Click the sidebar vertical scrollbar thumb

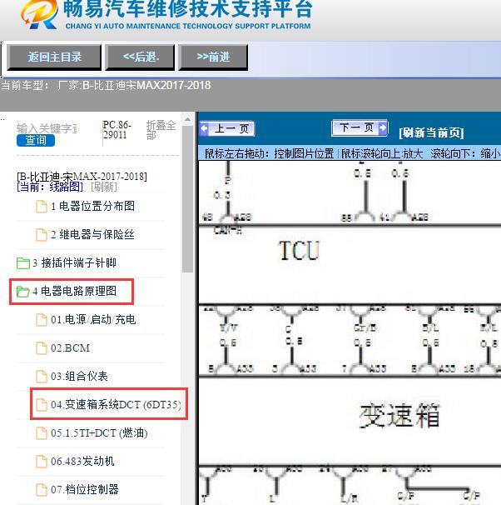(x=187, y=199)
